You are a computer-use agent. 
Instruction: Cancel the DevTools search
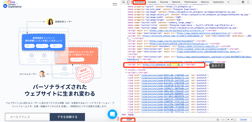(243, 119)
